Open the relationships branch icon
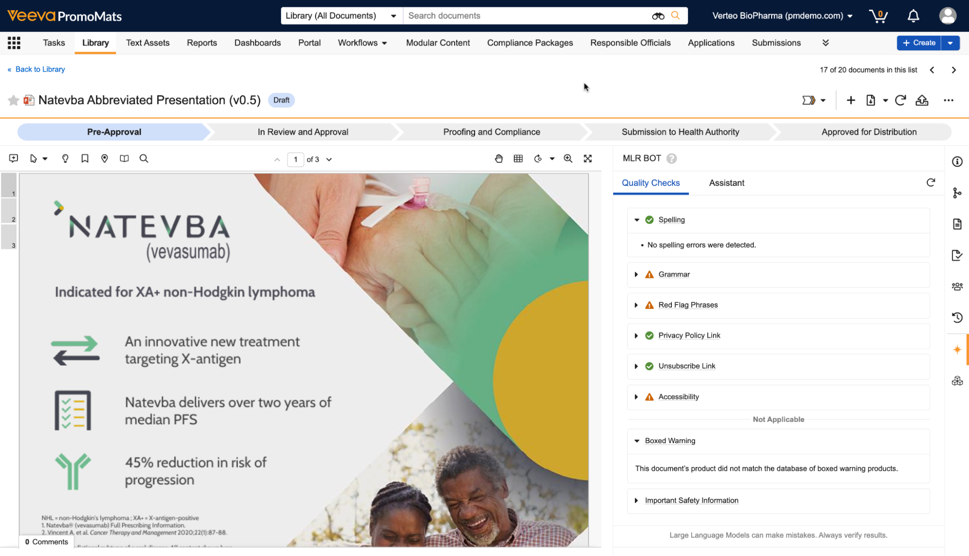Screen dimensions: 969x556 [957, 193]
